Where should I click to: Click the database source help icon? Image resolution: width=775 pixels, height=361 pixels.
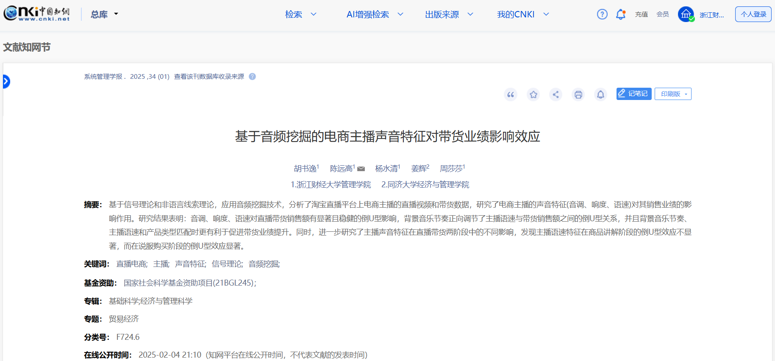pyautogui.click(x=252, y=77)
